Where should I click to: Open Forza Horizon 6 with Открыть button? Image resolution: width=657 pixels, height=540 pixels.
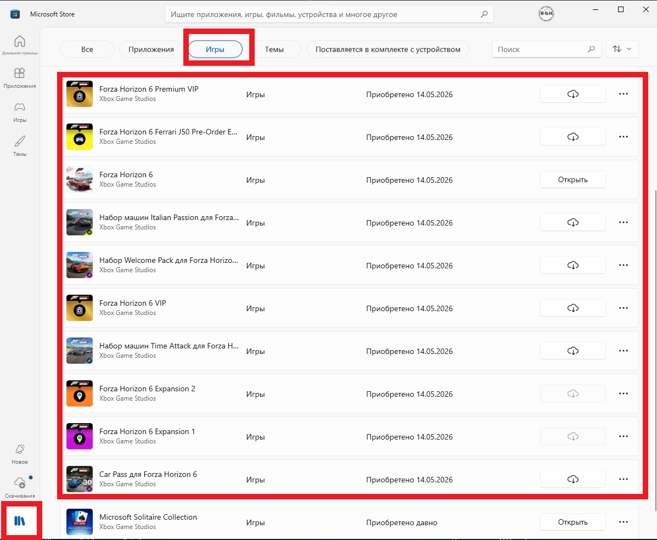tap(573, 179)
